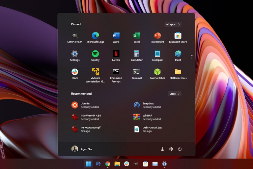Open the Arjun Sha user account menu
253x169 pixels.
click(82, 149)
